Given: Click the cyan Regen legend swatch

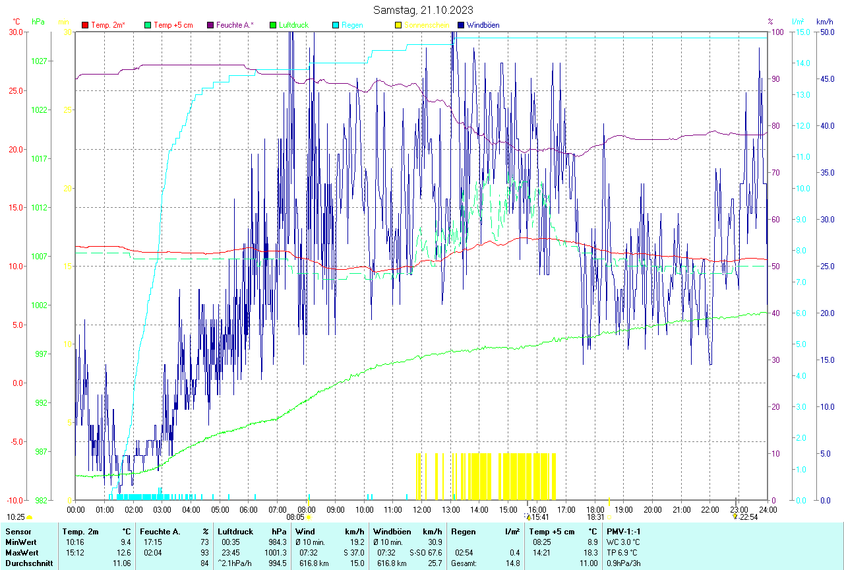Looking at the screenshot, I should pyautogui.click(x=336, y=25).
